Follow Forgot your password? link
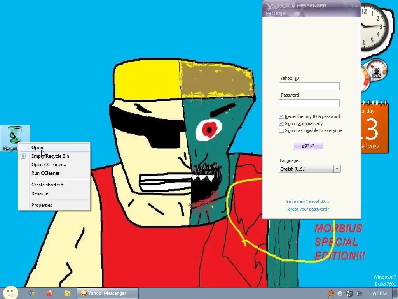 [307, 209]
